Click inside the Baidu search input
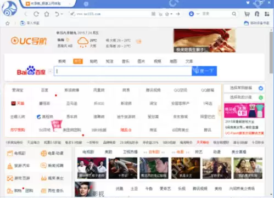274x198 pixels. (x=123, y=71)
